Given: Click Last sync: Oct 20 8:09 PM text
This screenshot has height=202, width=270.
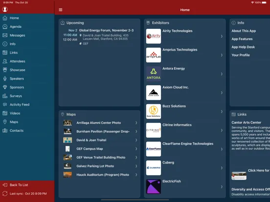Looking at the screenshot, I should (x=28, y=194).
